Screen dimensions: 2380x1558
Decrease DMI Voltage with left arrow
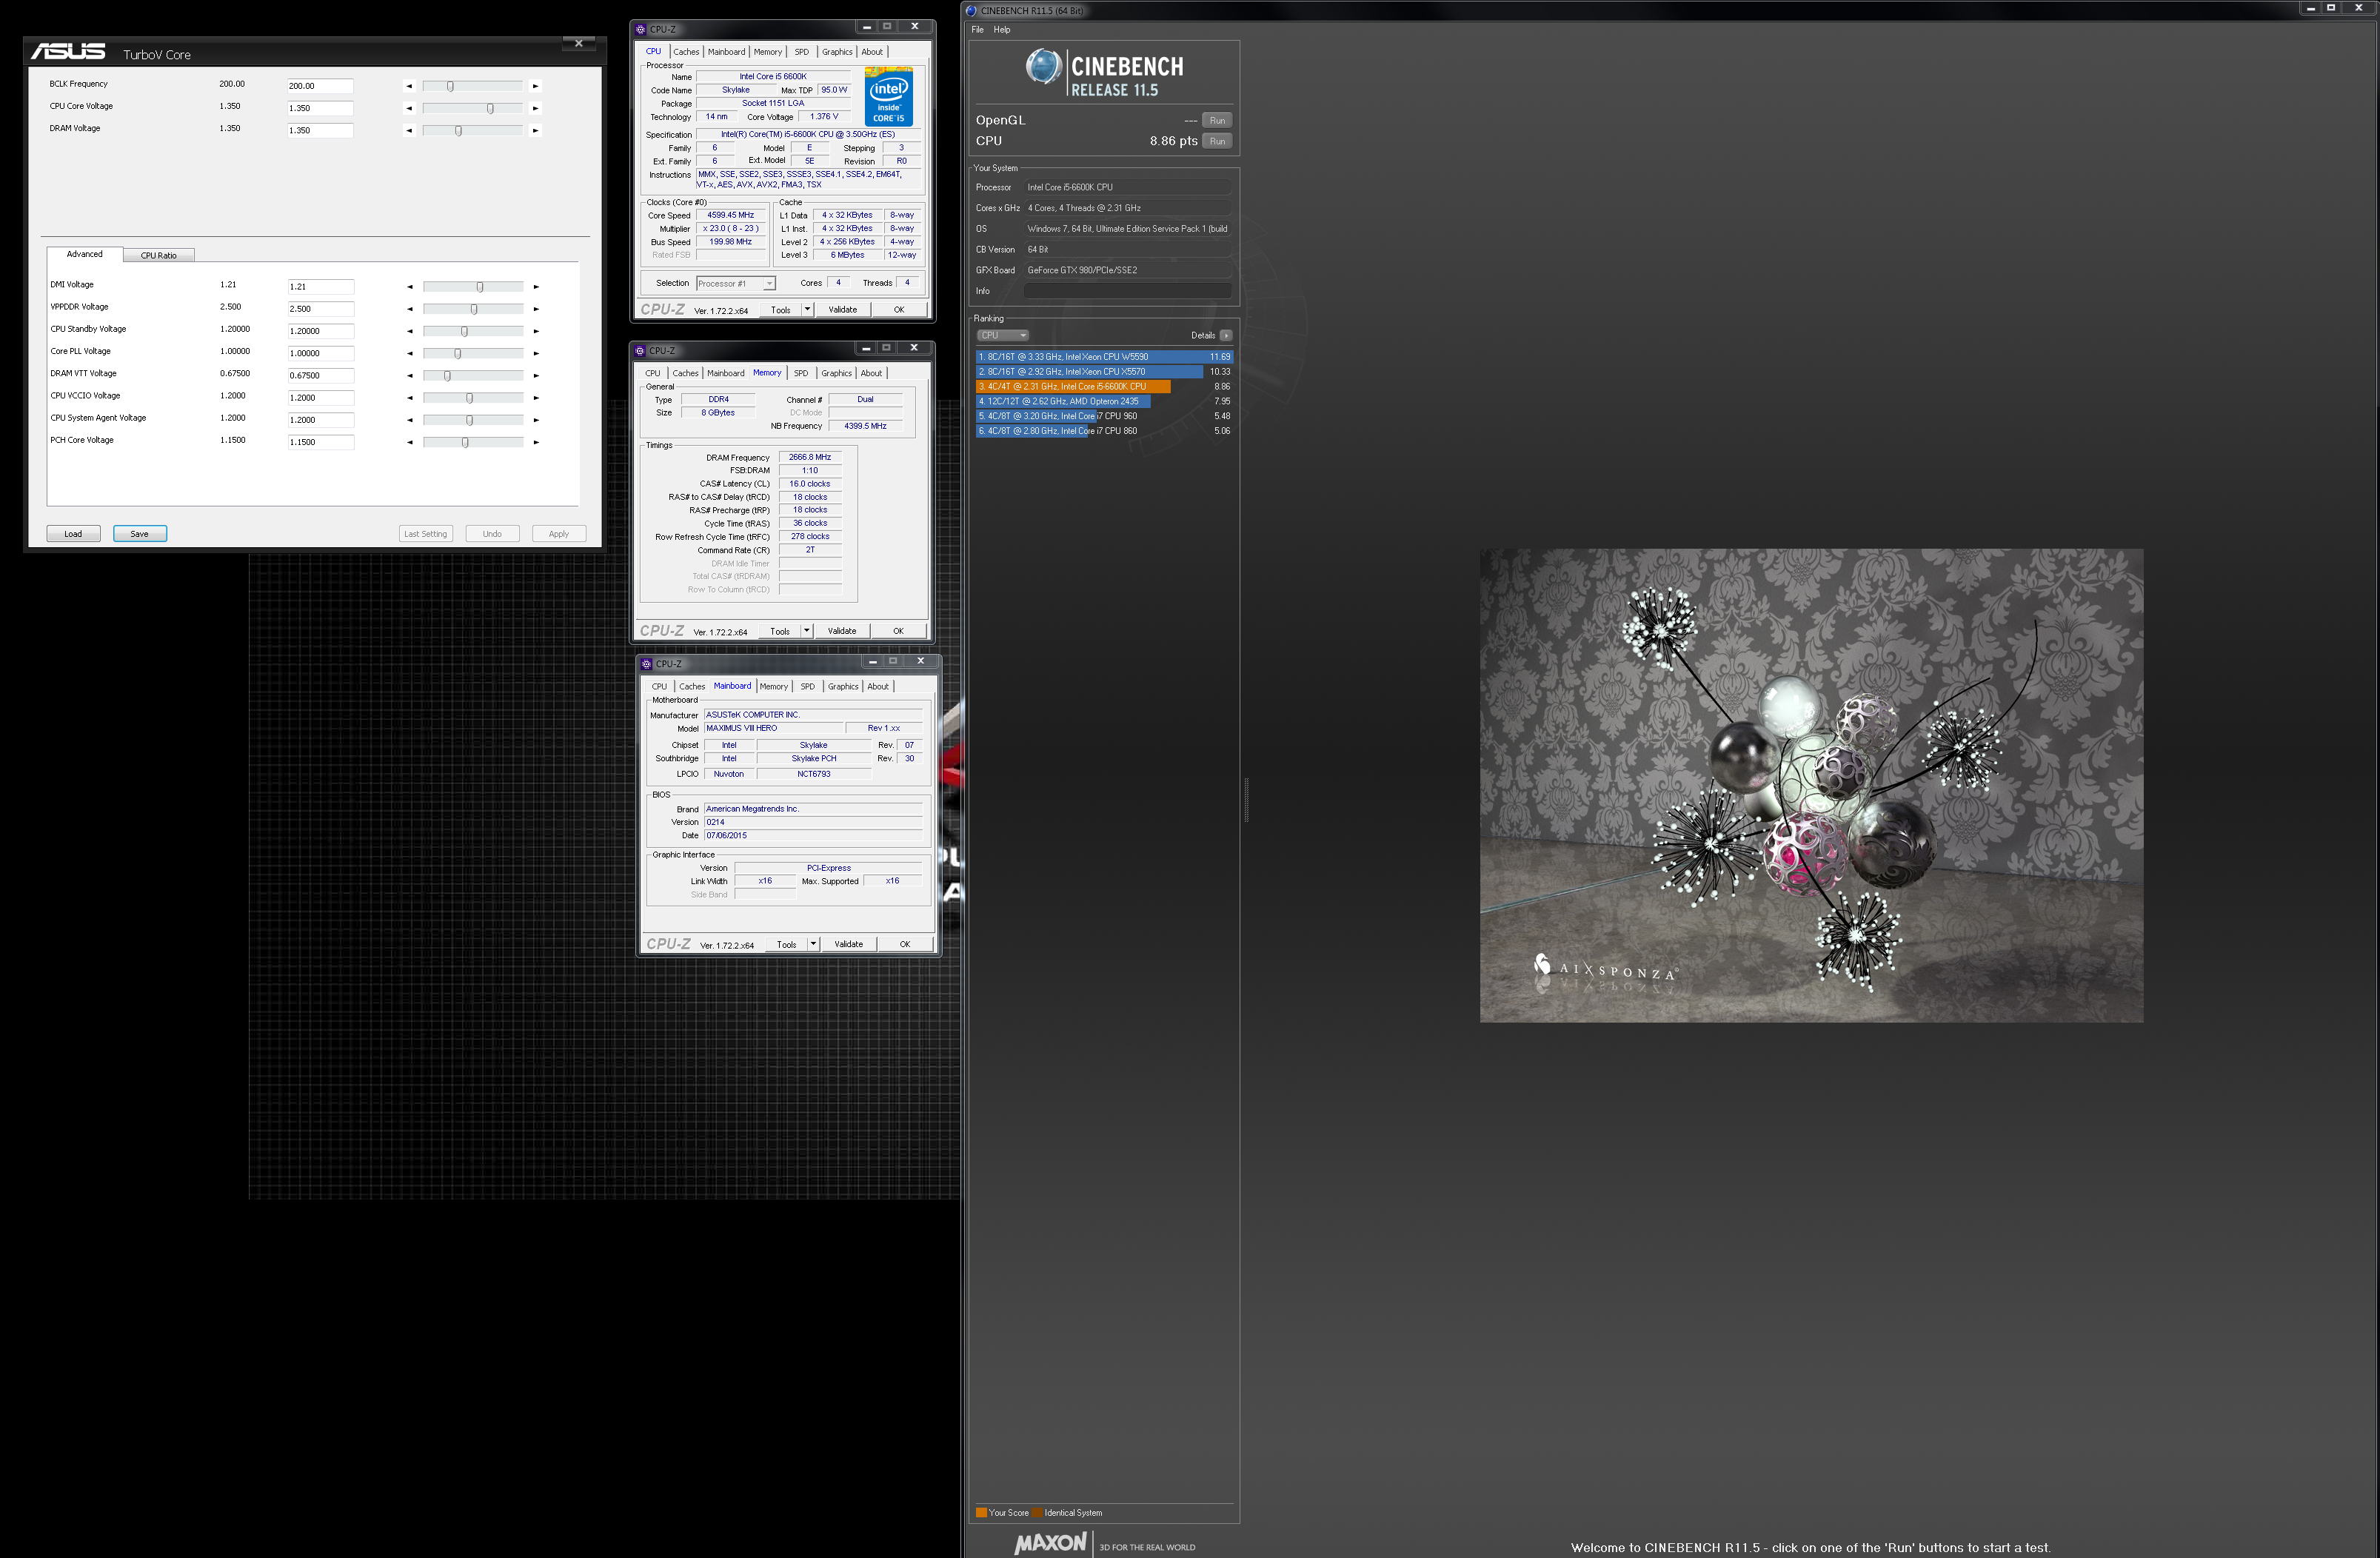409,287
